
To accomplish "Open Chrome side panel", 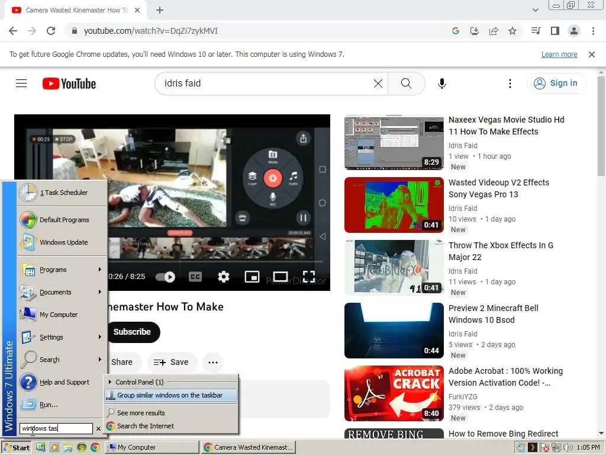I will click(x=555, y=31).
